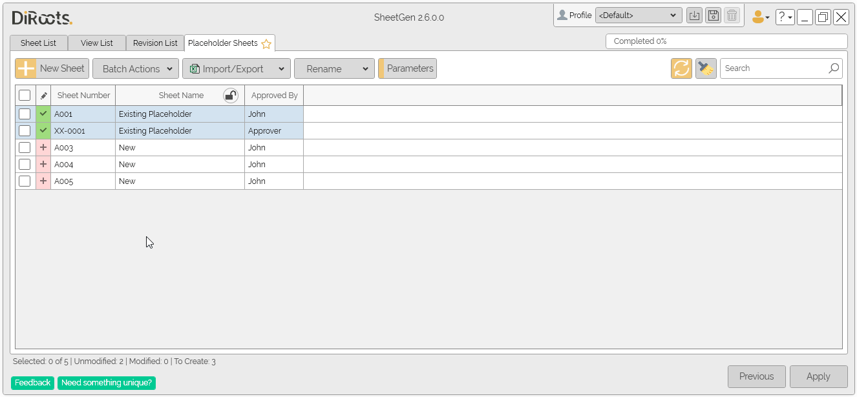Click the save profile floppy disk icon

point(713,15)
